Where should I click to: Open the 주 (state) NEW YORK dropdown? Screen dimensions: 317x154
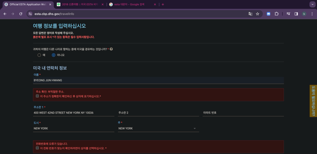158,128
